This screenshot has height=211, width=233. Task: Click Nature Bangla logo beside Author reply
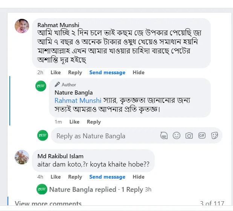[41, 86]
